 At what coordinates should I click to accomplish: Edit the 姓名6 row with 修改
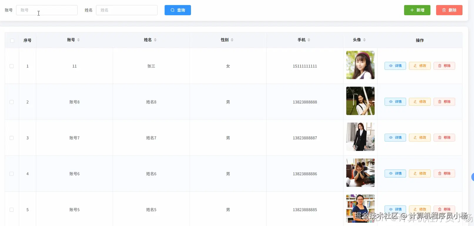pos(420,174)
